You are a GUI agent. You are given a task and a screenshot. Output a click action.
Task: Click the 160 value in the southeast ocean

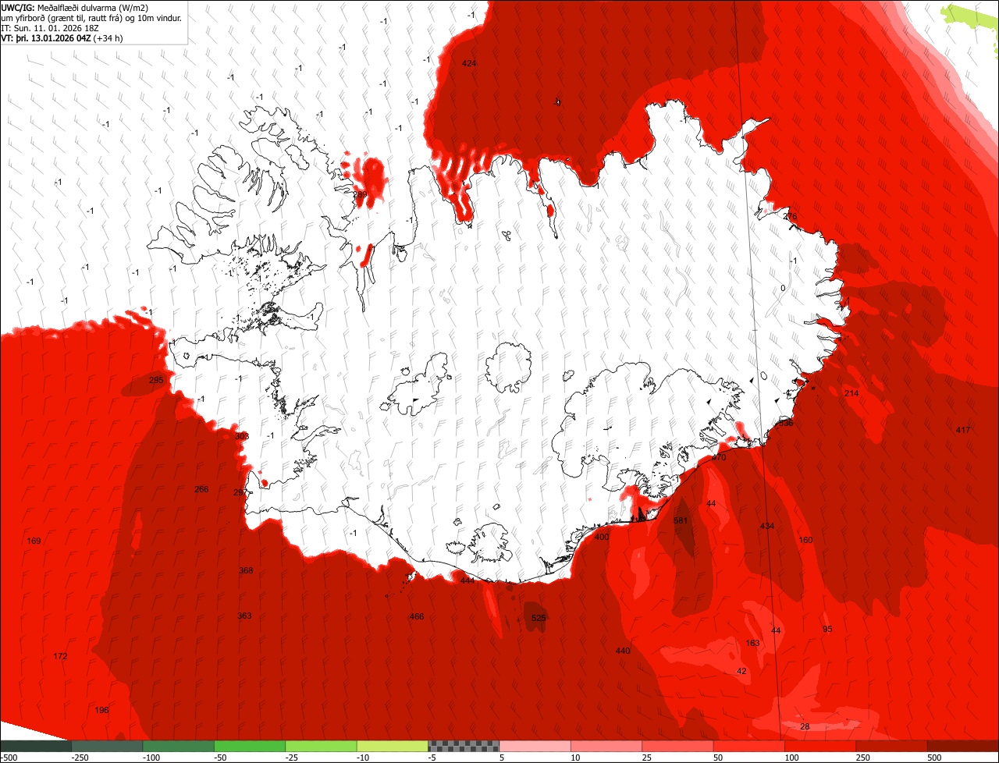(x=806, y=540)
